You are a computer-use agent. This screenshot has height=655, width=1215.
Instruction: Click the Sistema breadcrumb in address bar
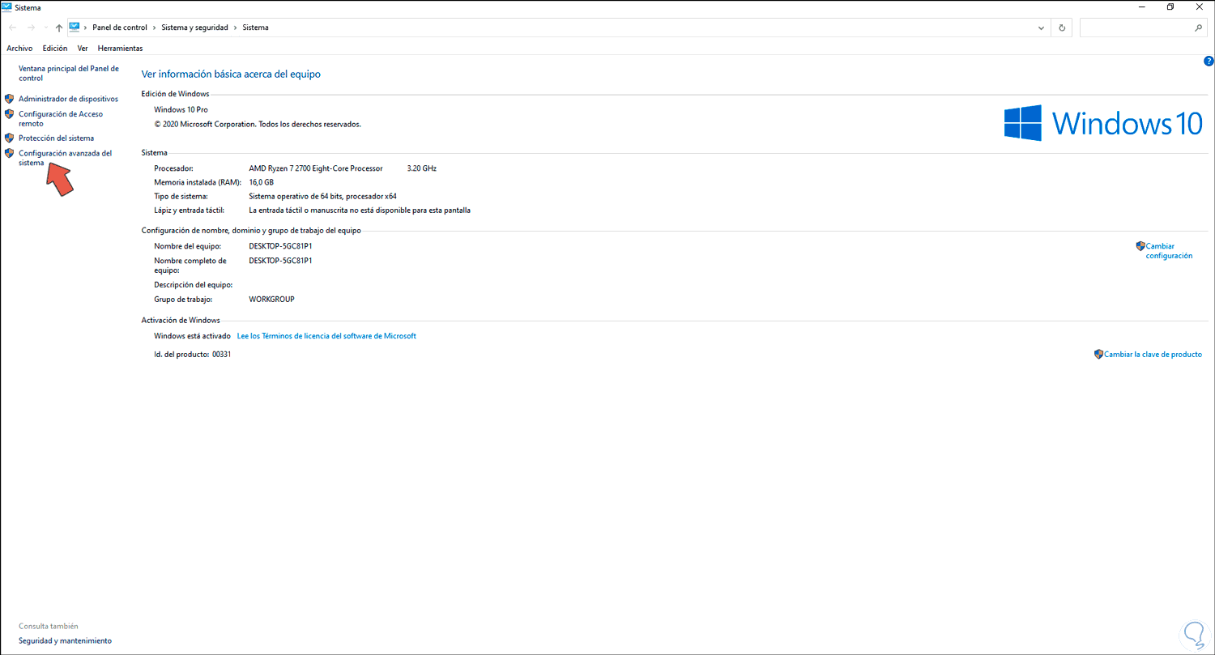click(255, 28)
